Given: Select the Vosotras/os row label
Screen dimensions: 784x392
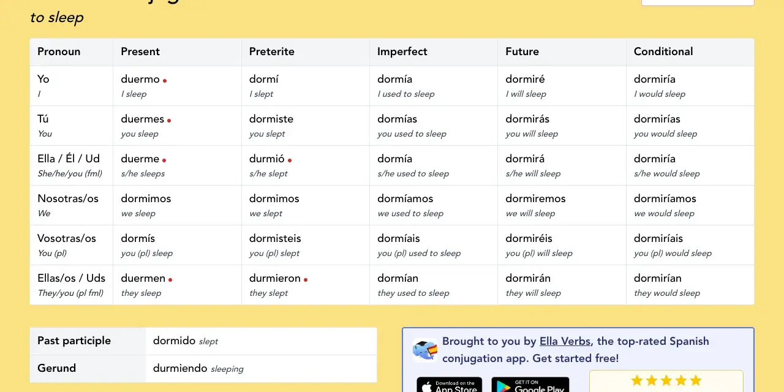Looking at the screenshot, I should tap(67, 238).
